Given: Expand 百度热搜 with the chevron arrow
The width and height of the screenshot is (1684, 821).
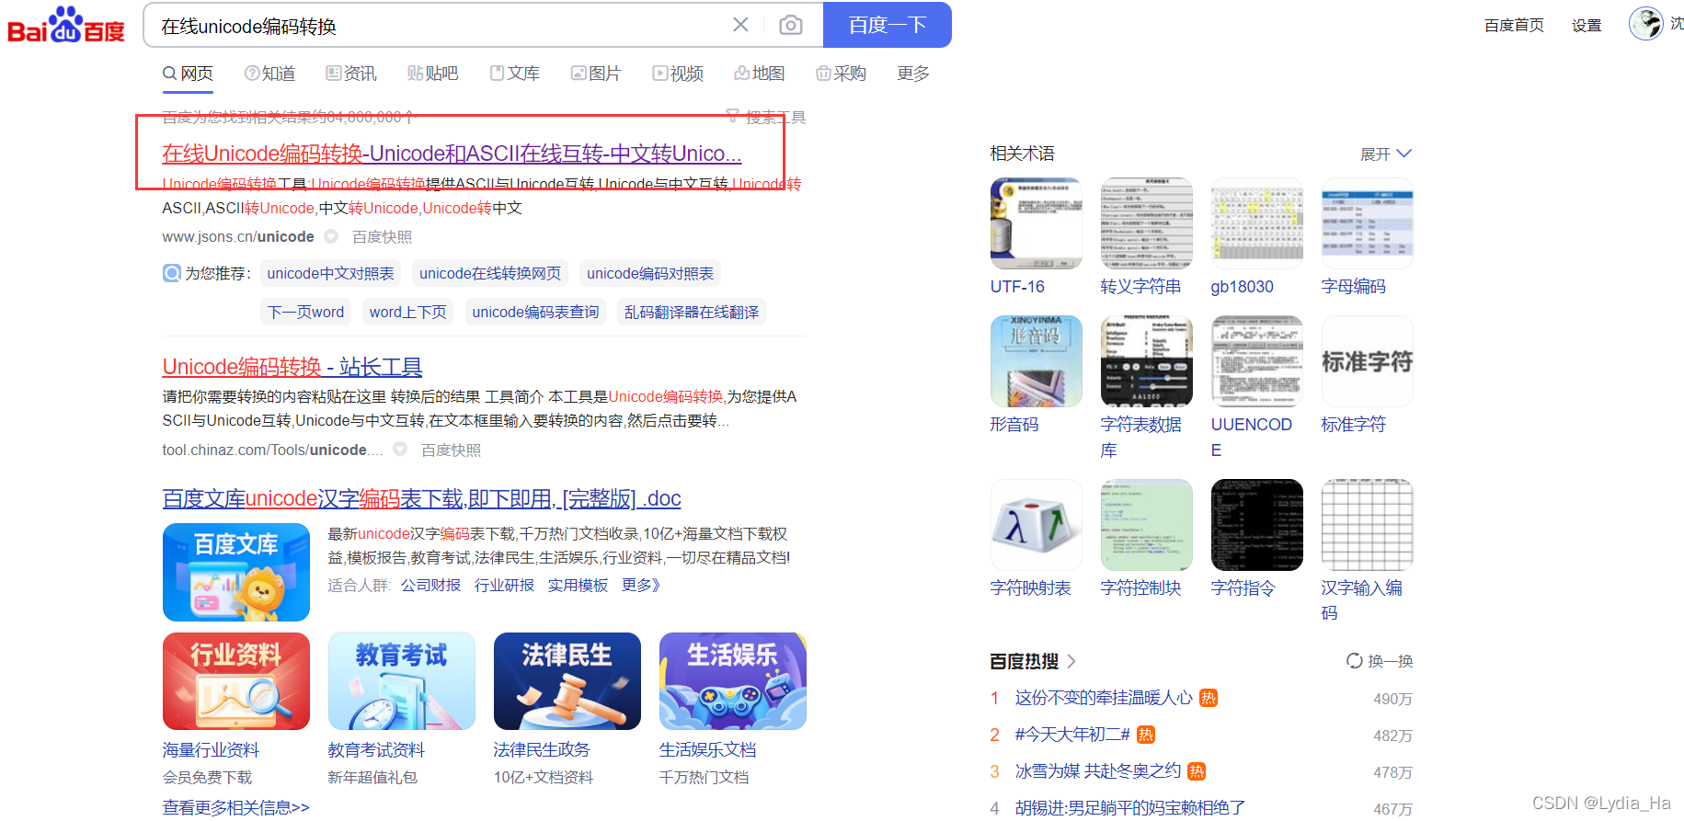Looking at the screenshot, I should [1071, 661].
